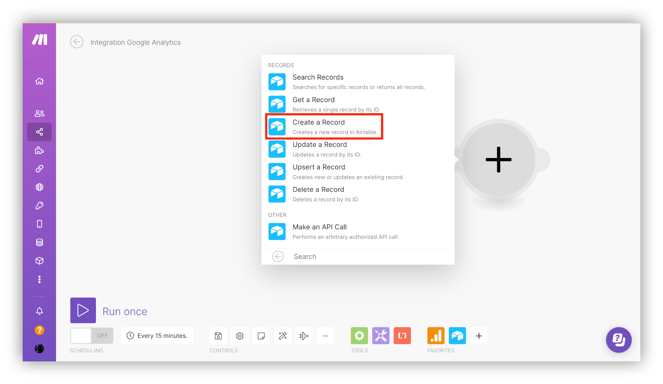Screen dimensions: 663x384
Task: Open scenario settings gear icon
Action: click(x=240, y=336)
